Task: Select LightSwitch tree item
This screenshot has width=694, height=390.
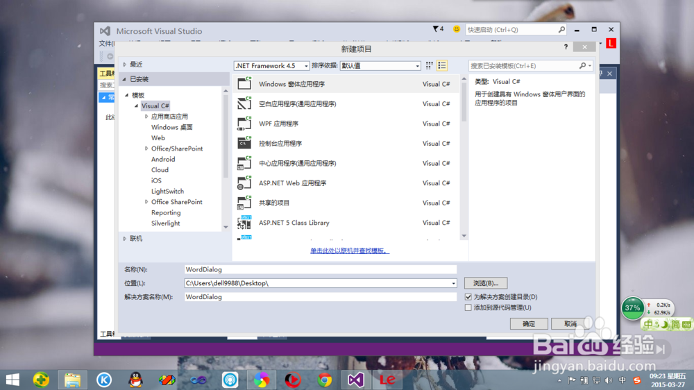Action: (167, 192)
